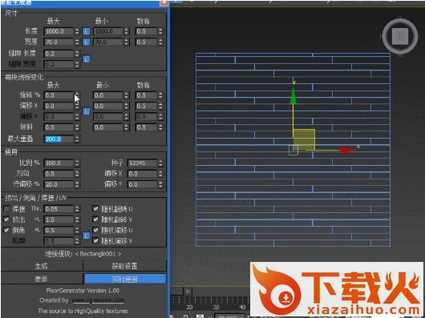Toggle the lock linking 倒角 H and 轮廓
This screenshot has width=425, height=318.
click(x=86, y=235)
